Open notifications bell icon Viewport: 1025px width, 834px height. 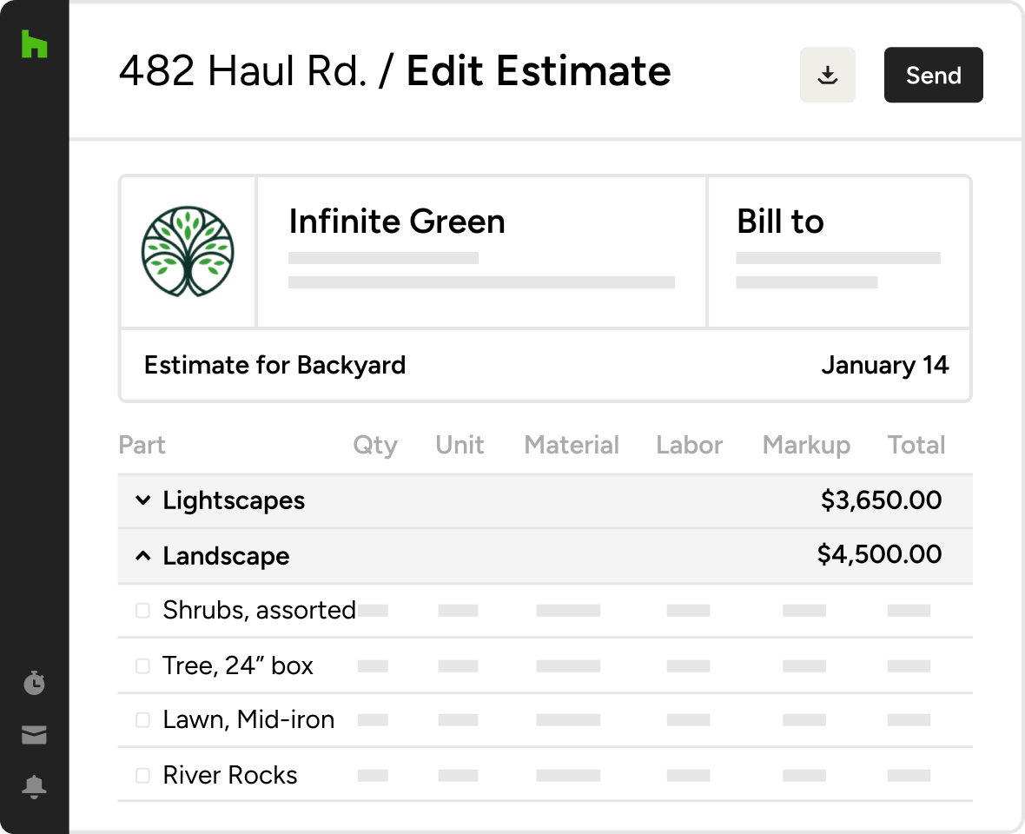(x=34, y=787)
